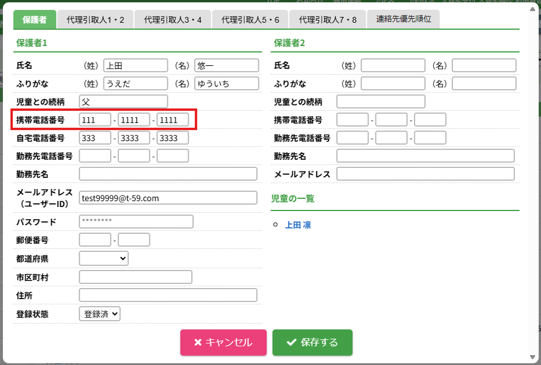This screenshot has height=365, width=541.
Task: Click the first 携帯電話番号 box for 保護者1
Action: coord(94,120)
